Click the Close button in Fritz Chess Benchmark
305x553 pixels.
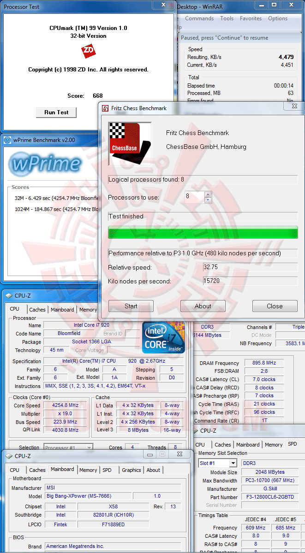click(x=275, y=306)
